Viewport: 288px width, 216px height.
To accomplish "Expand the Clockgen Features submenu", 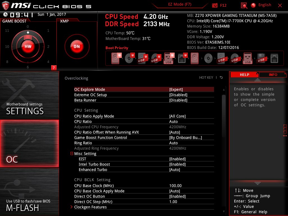I will click(x=90, y=207).
